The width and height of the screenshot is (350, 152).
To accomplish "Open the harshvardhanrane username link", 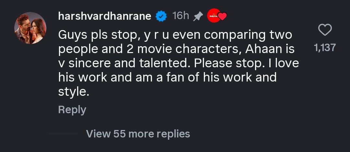I will 105,16.
